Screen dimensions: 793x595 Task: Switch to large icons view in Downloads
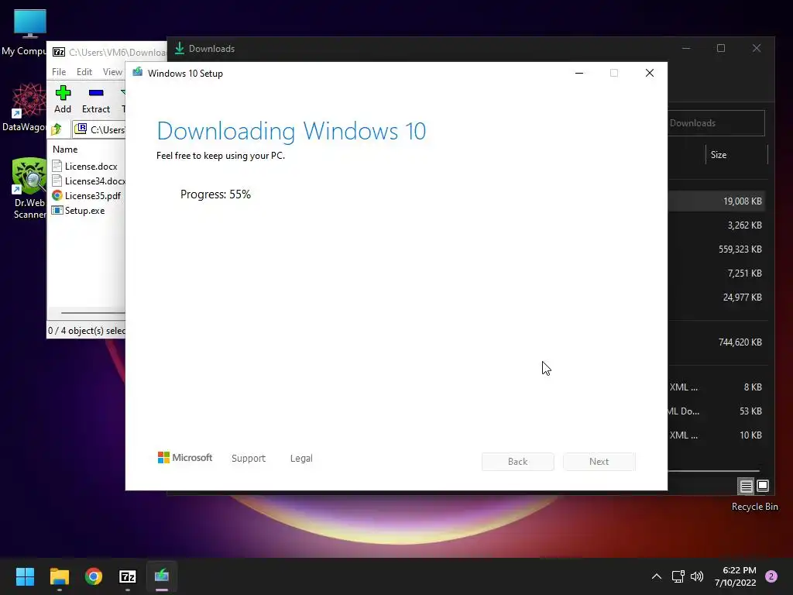click(763, 487)
